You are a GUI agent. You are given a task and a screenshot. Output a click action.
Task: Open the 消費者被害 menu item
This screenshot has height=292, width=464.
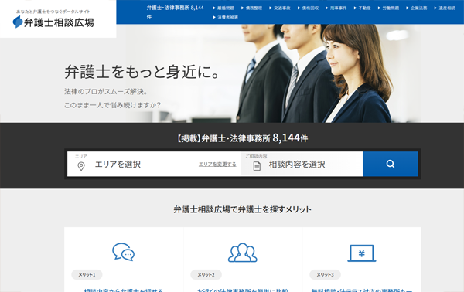pos(226,18)
